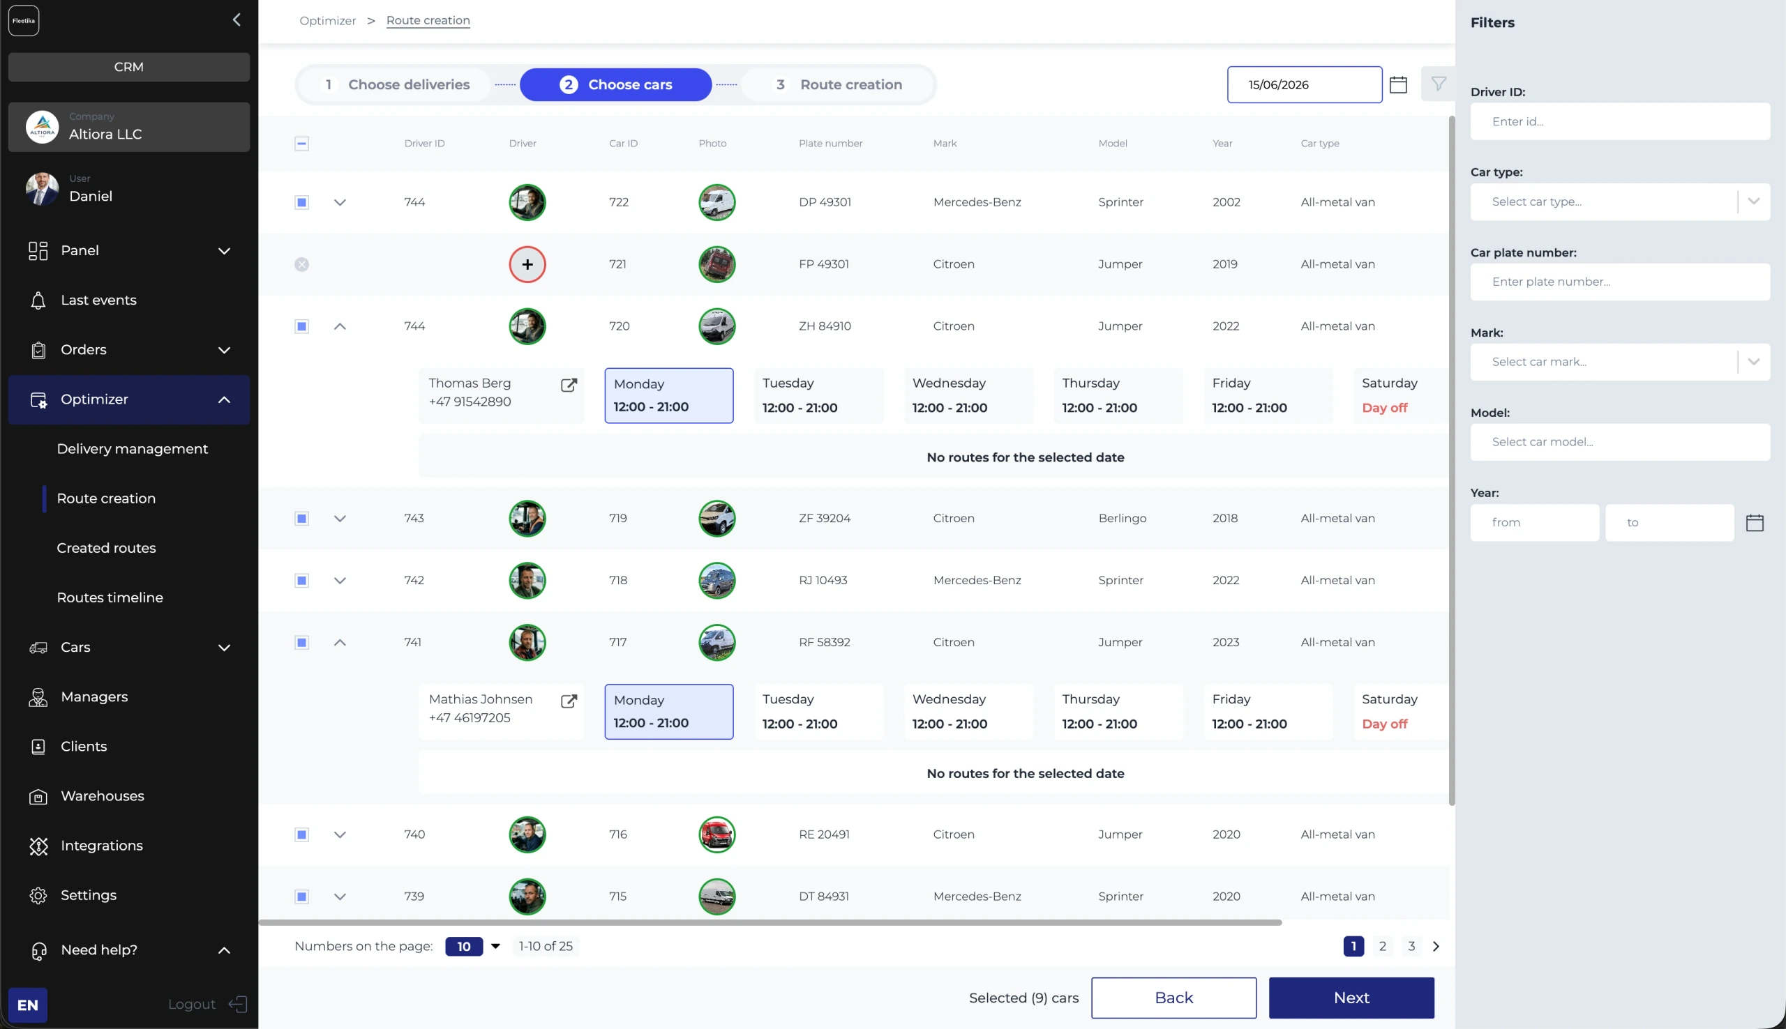
Task: Open Routes timeline in sidebar
Action: [x=110, y=597]
